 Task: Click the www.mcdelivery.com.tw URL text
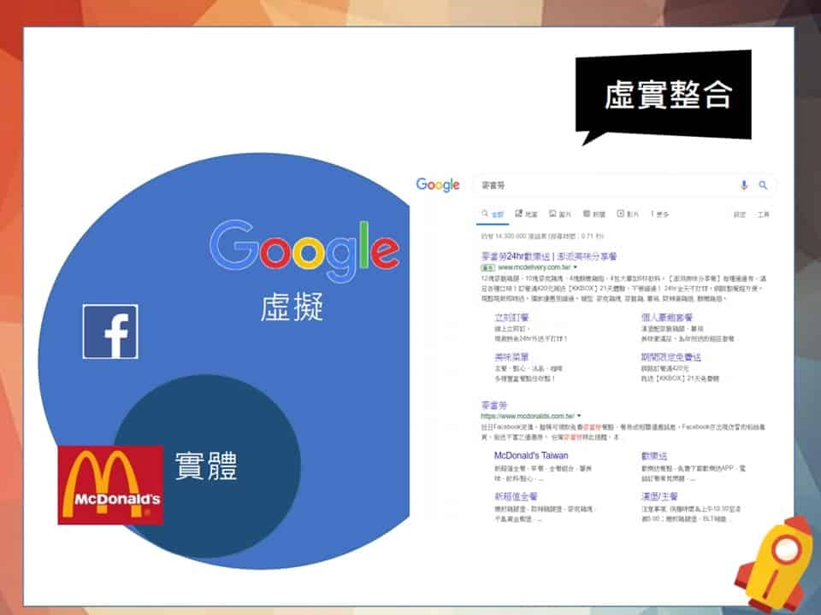point(534,267)
